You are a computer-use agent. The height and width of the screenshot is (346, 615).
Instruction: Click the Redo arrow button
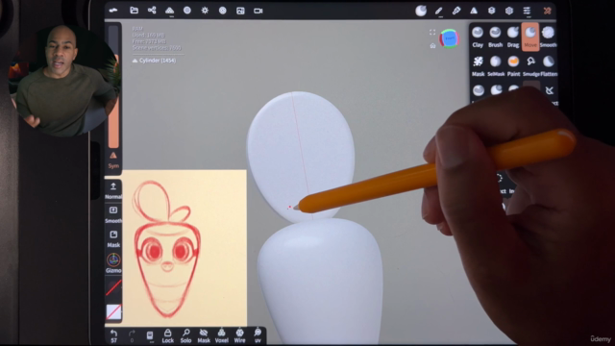pyautogui.click(x=132, y=336)
